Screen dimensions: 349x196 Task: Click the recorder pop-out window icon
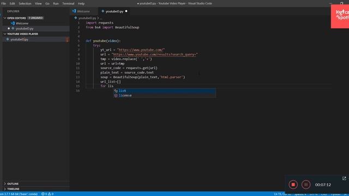click(344, 179)
